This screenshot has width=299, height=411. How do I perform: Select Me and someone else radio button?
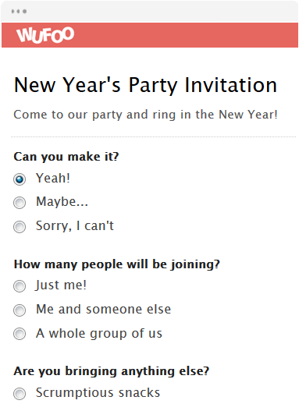point(20,310)
